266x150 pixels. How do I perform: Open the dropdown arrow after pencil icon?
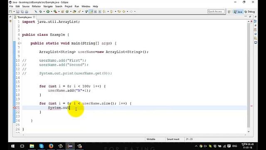[83, 12]
